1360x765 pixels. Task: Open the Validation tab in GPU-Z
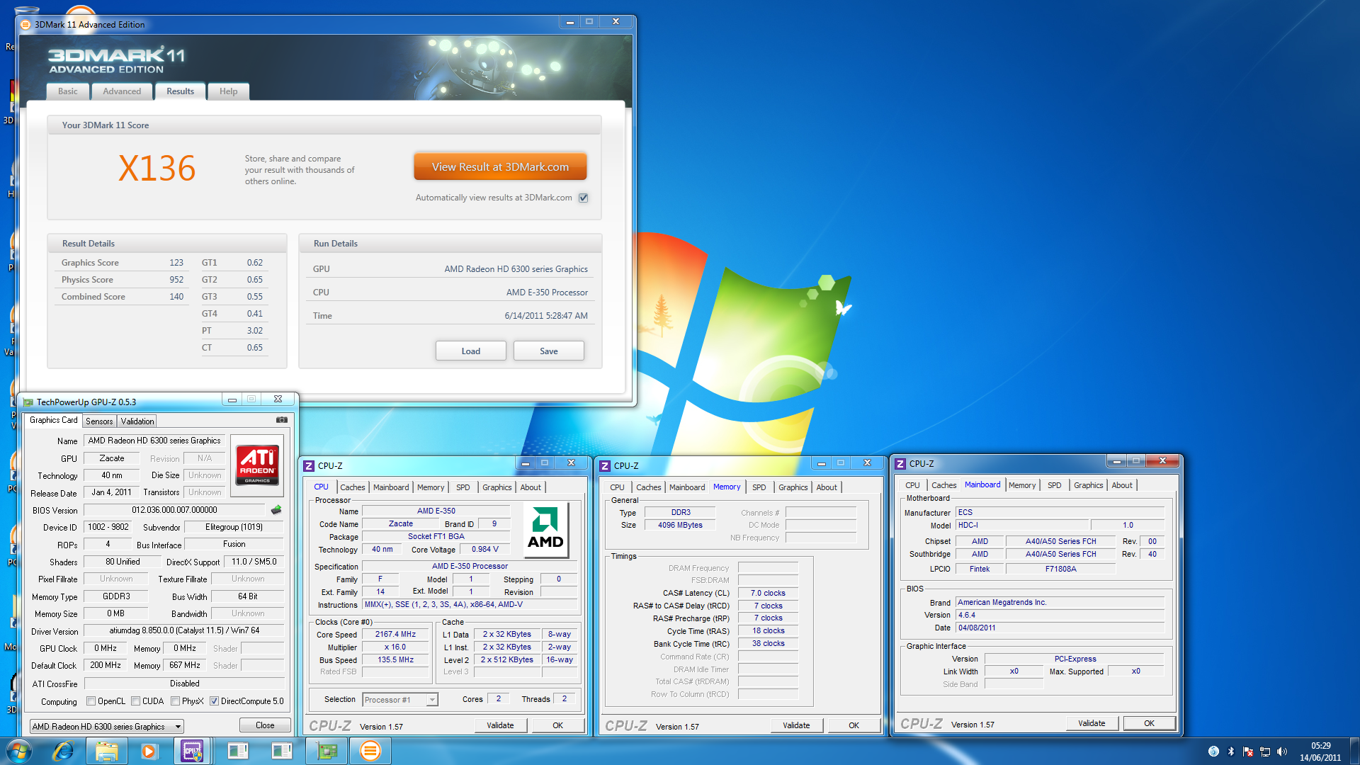(x=137, y=421)
